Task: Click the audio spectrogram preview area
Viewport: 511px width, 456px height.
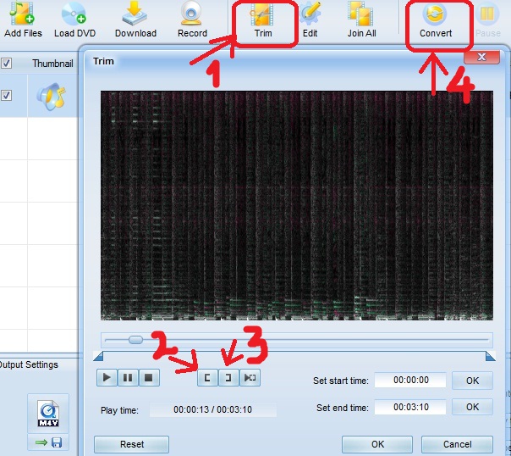Action: click(x=297, y=205)
